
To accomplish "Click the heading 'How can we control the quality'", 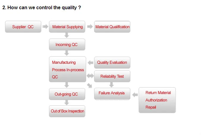I will point(42,8).
